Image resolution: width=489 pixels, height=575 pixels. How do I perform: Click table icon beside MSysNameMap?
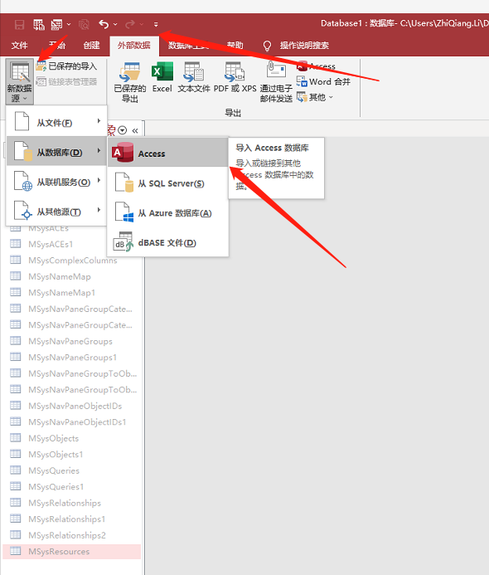16,275
